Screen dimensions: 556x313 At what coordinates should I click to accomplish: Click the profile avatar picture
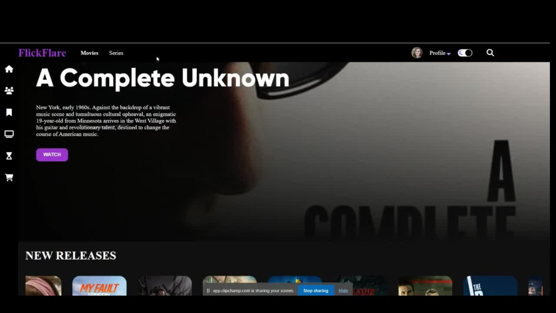[417, 52]
